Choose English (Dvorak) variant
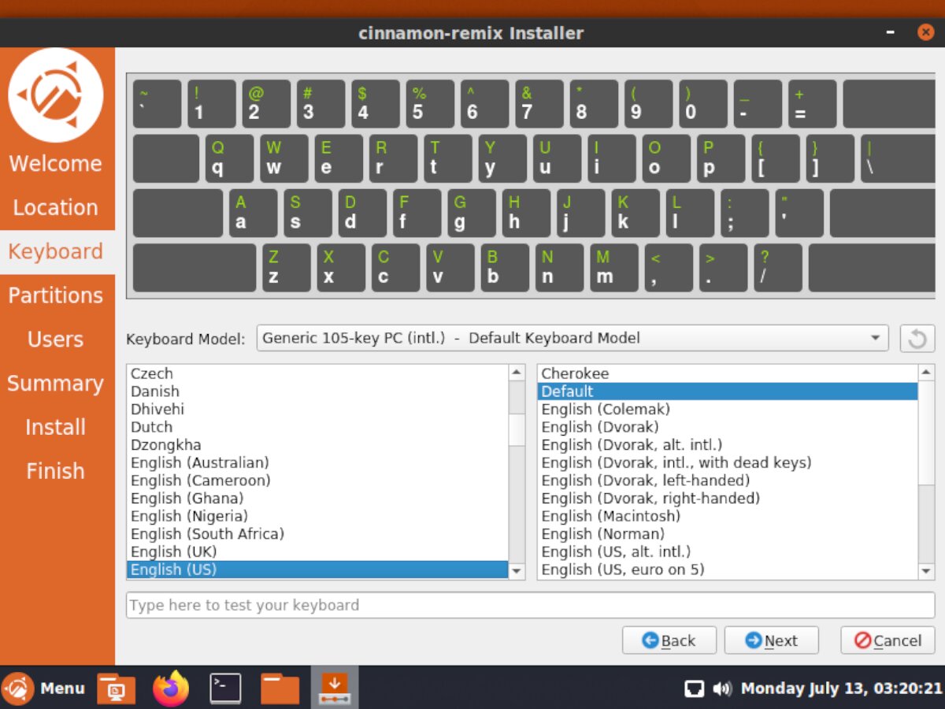This screenshot has width=945, height=709. (x=602, y=426)
